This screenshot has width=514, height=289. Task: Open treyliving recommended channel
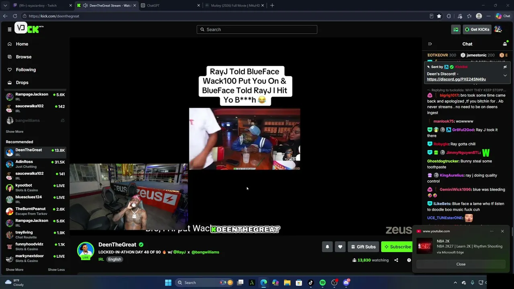35,235
